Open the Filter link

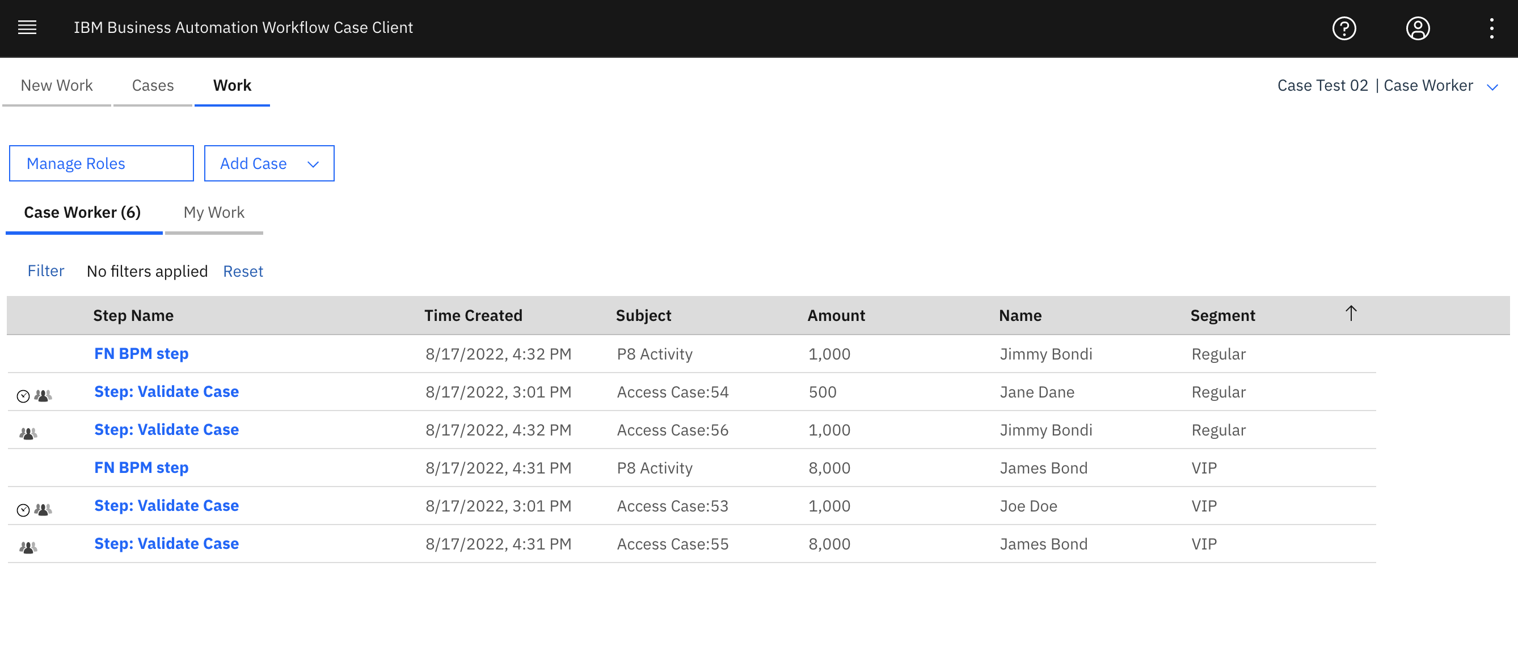coord(45,271)
